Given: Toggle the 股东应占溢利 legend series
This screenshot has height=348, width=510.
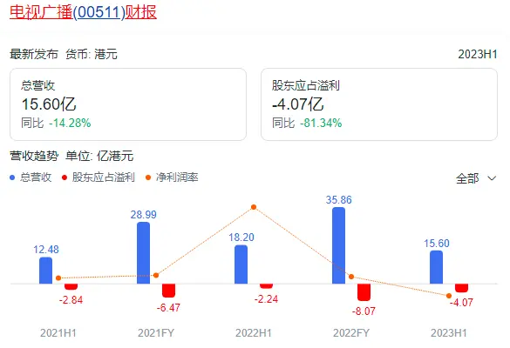Looking at the screenshot, I should tap(98, 177).
